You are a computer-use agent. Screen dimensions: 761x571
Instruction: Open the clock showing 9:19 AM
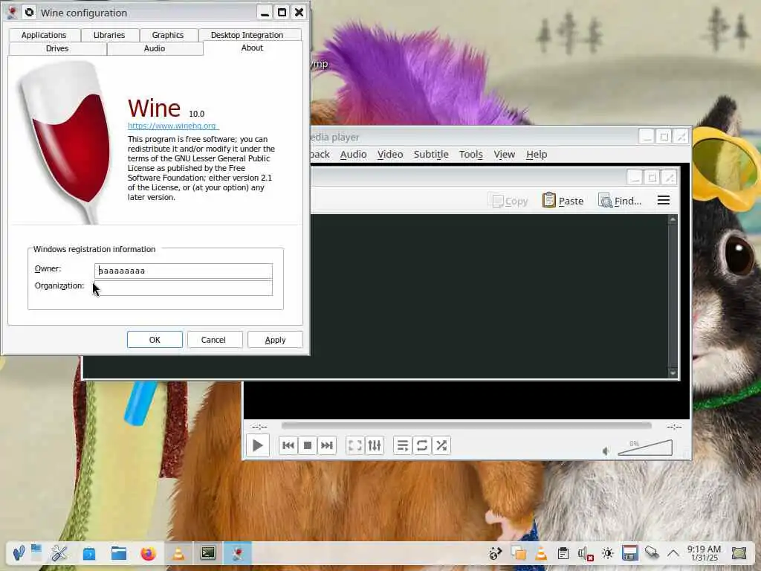705,553
